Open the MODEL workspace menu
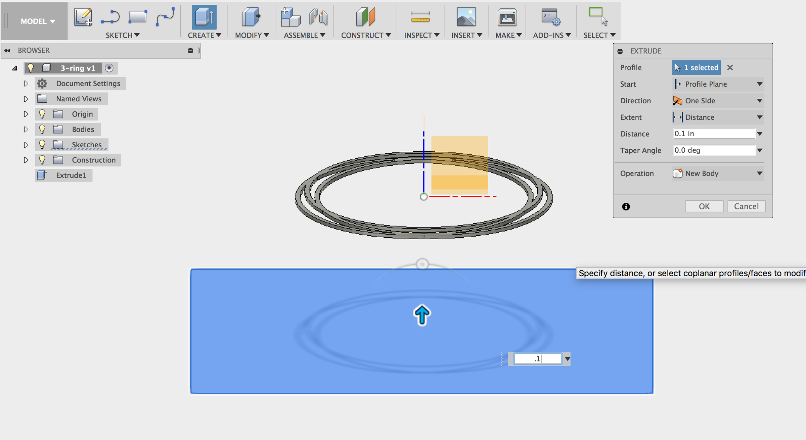This screenshot has width=806, height=440. click(37, 21)
